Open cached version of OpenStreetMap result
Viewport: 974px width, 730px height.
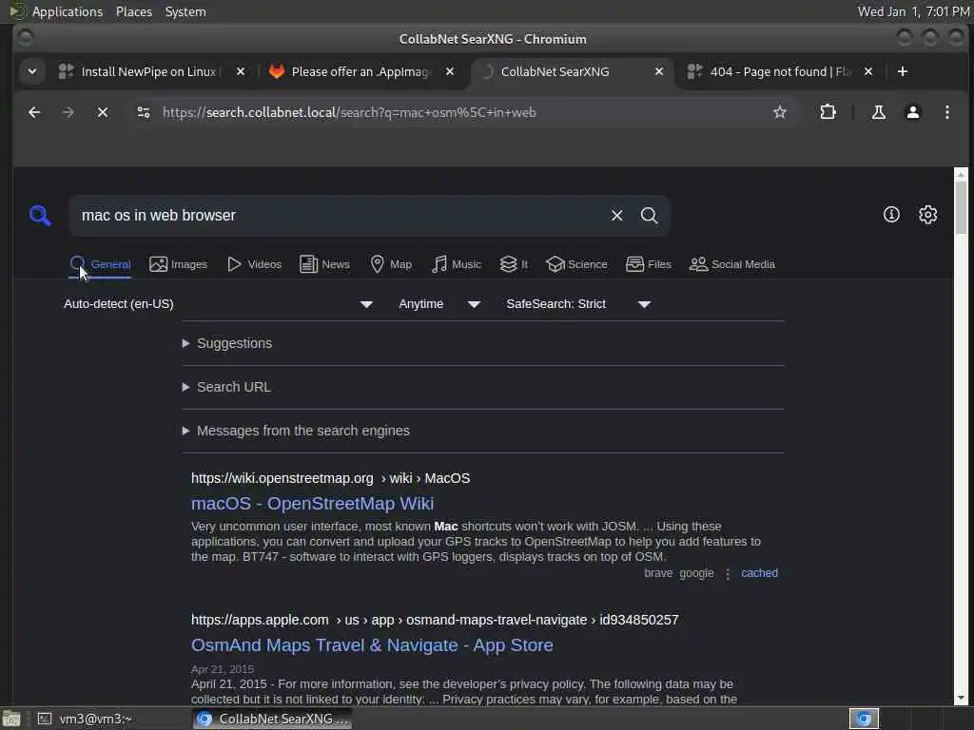pyautogui.click(x=759, y=573)
